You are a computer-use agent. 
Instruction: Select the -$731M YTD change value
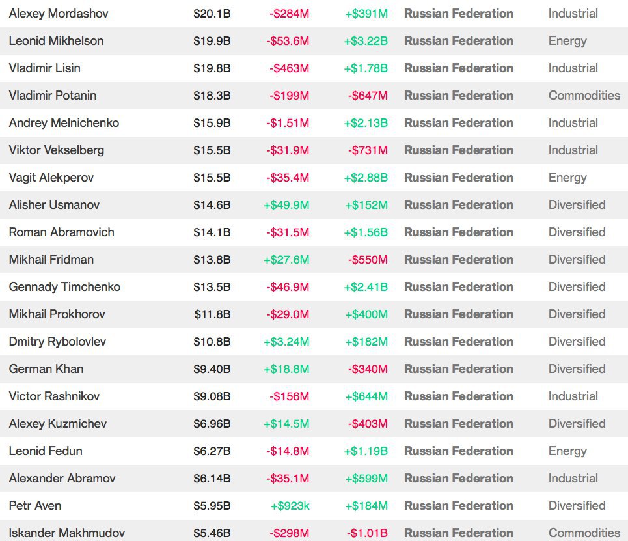point(368,150)
